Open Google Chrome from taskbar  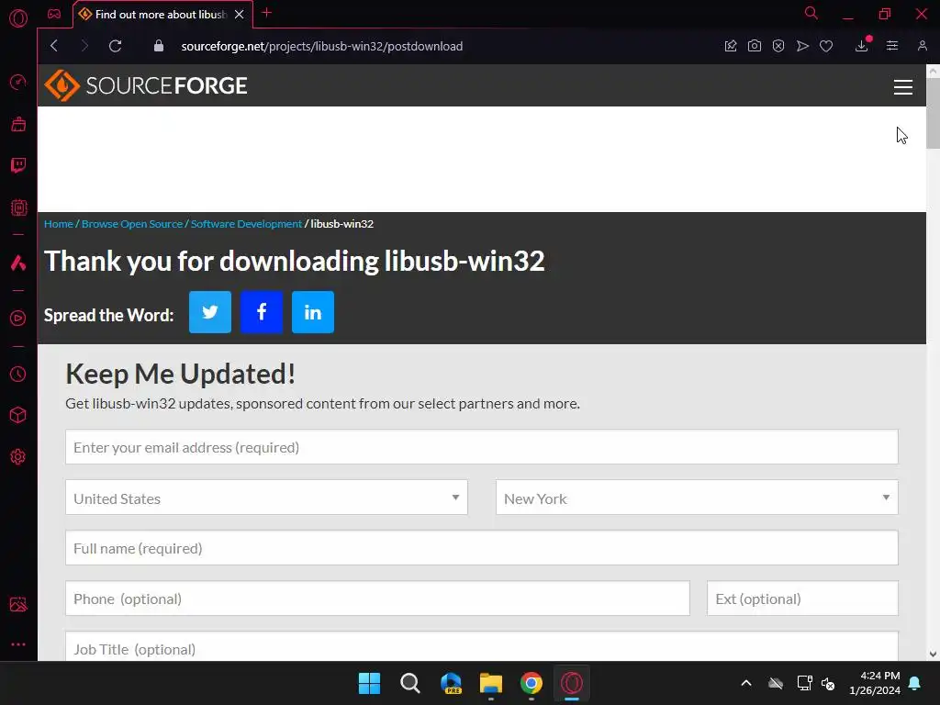[x=532, y=683]
